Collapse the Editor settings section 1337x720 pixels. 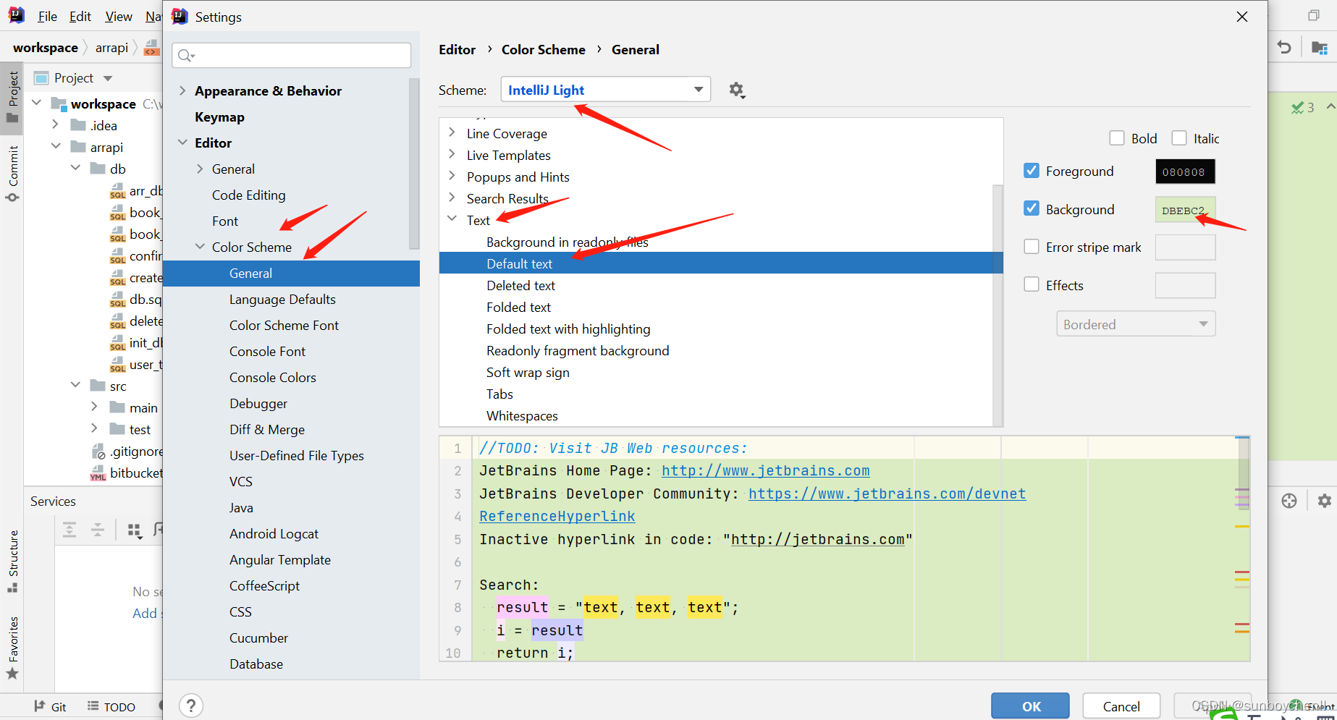click(182, 143)
